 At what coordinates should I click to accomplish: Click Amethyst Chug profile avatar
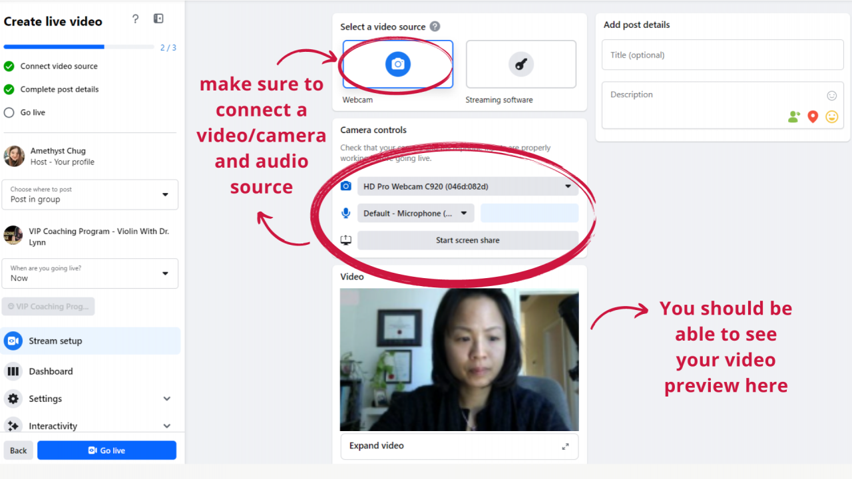click(14, 156)
